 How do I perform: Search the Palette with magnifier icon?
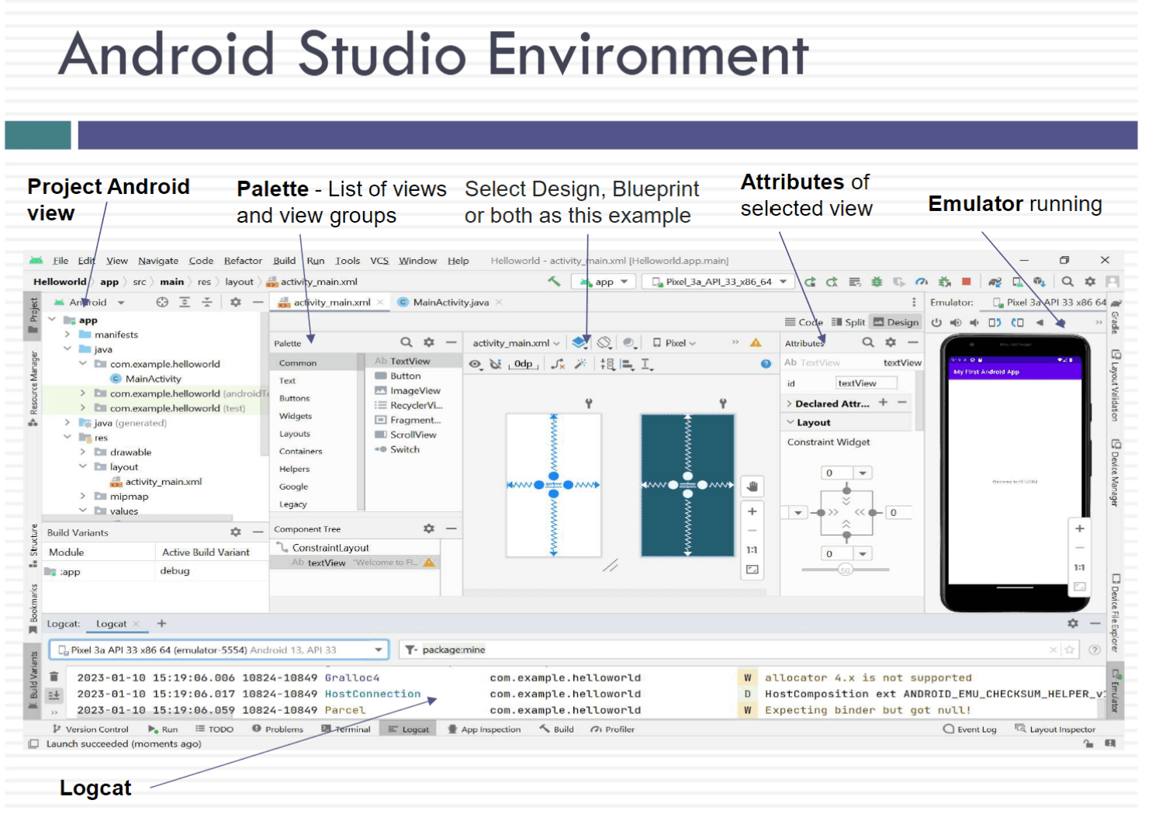406,342
